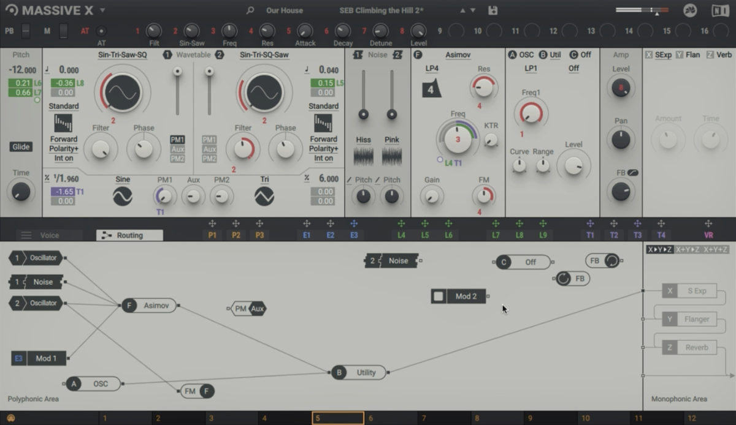Toggle Noise source 2 on/off

397,55
